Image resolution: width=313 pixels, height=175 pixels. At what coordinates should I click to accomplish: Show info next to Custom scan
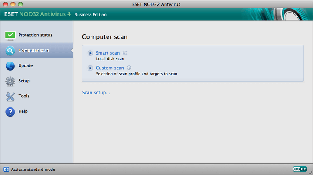[129, 68]
